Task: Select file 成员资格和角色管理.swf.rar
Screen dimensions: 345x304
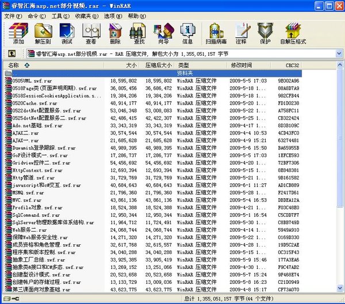Action: tap(152, 245)
